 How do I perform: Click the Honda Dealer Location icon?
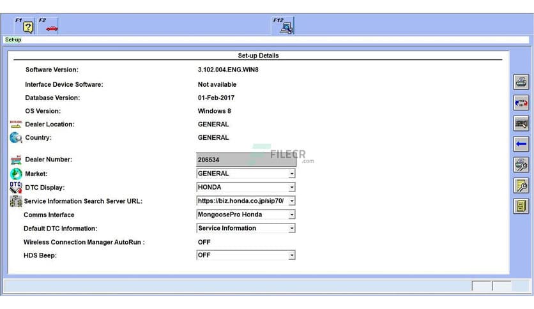[16, 124]
